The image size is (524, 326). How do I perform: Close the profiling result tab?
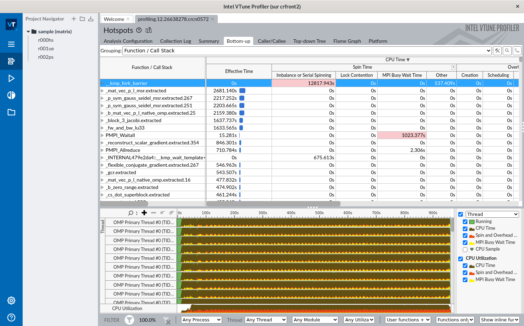[212, 19]
